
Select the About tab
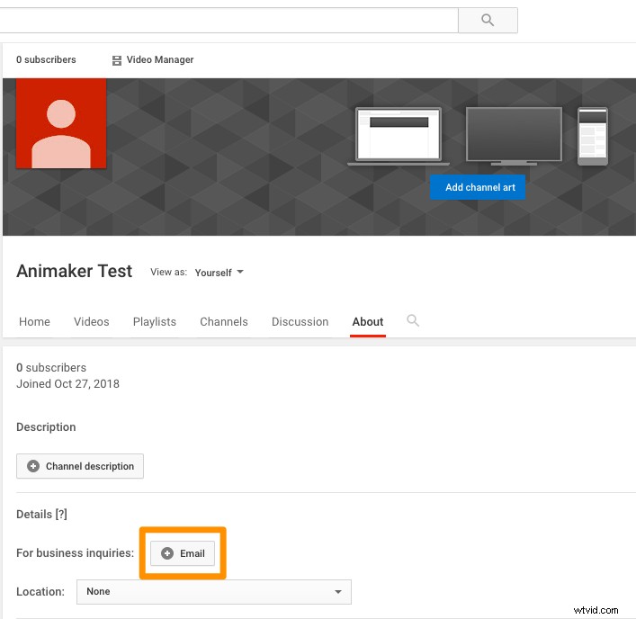pyautogui.click(x=368, y=322)
